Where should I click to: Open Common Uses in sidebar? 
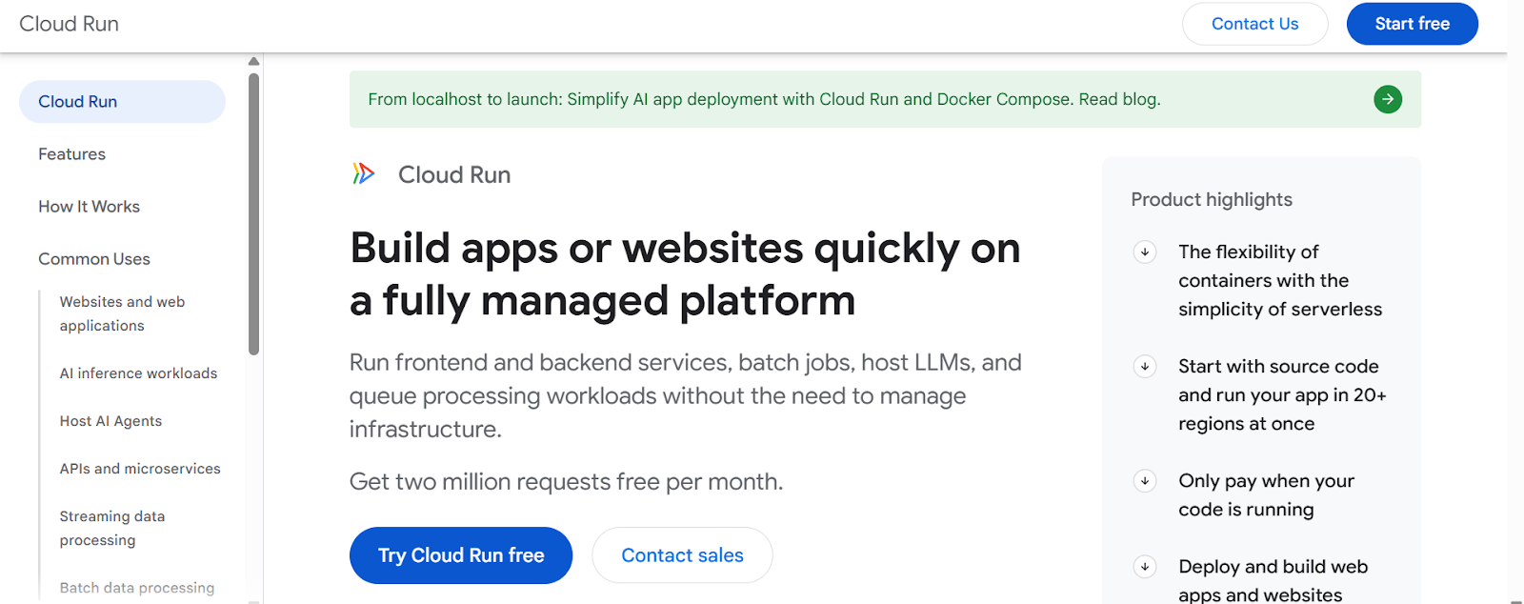pos(94,259)
